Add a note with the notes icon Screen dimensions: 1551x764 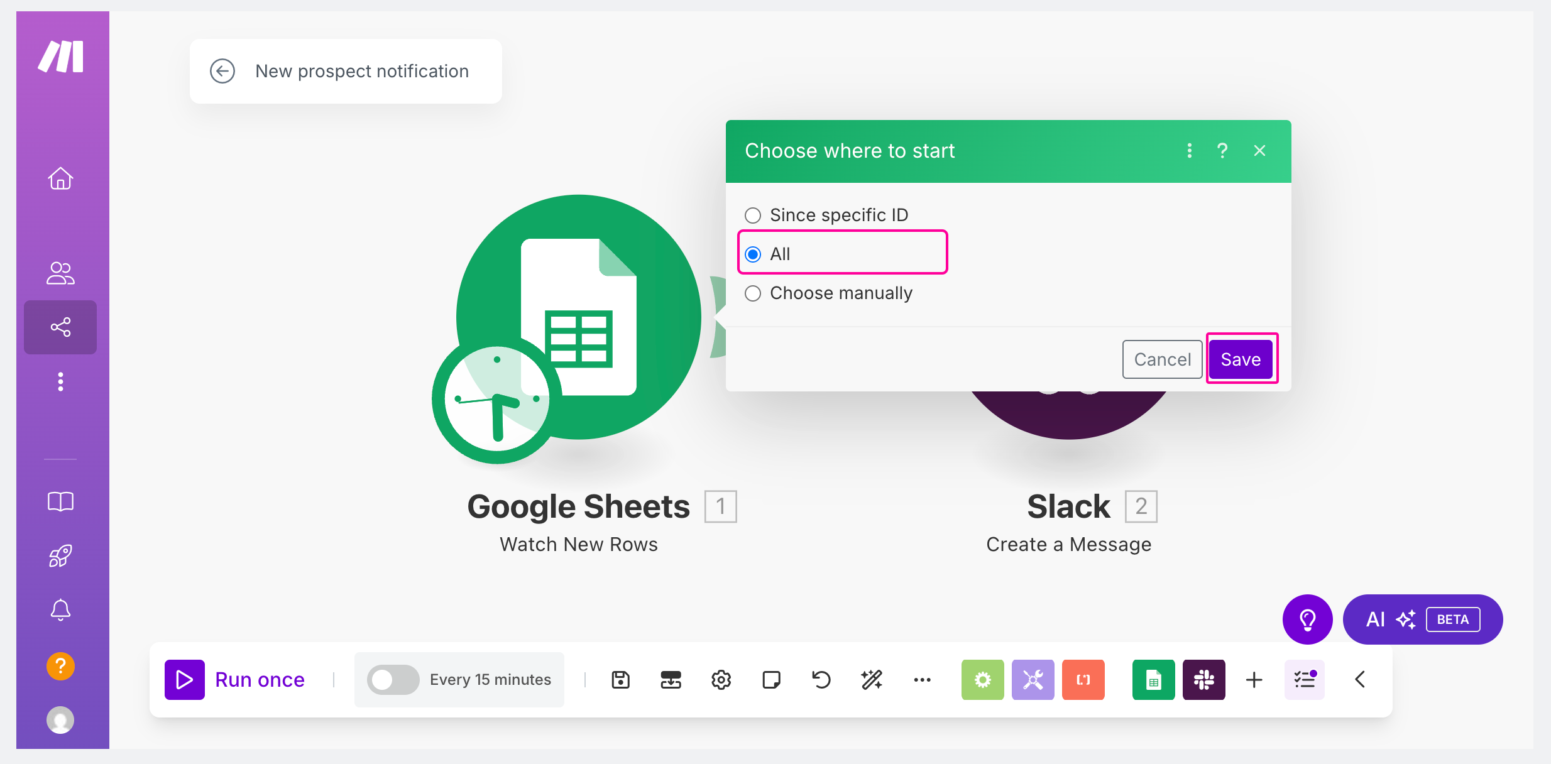771,680
